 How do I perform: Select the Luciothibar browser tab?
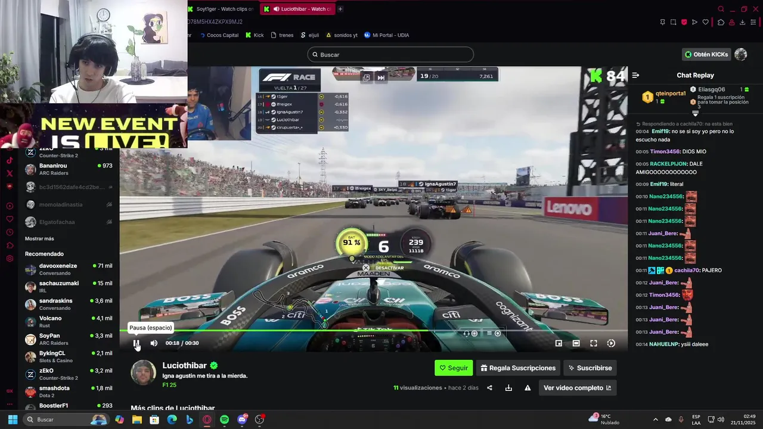click(298, 9)
